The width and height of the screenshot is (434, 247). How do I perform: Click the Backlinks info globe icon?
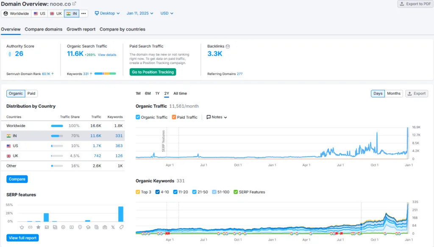(228, 47)
